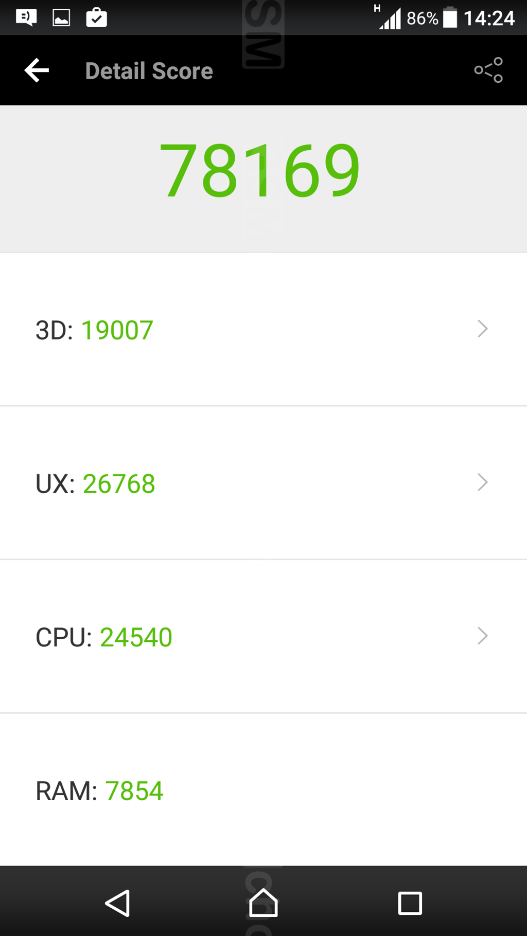Tap the back arrow icon

(x=37, y=70)
